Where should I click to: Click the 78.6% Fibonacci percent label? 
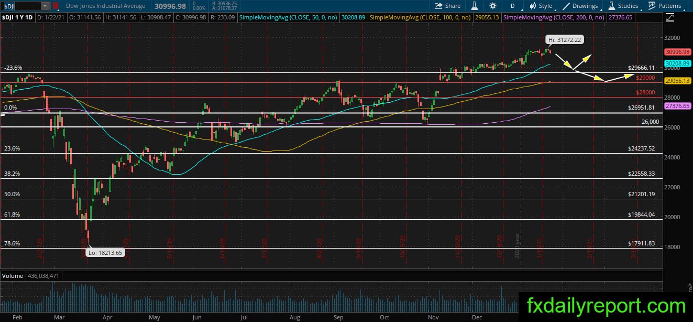(x=12, y=243)
